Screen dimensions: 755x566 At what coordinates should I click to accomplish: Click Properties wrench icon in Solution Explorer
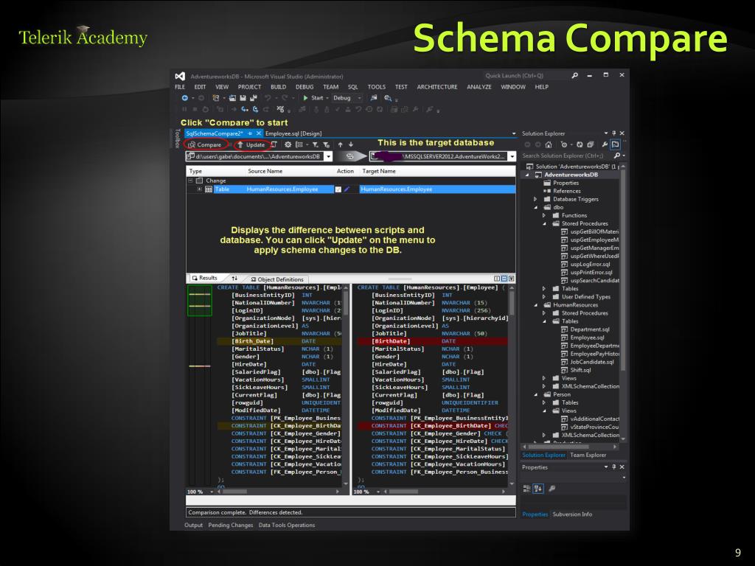point(605,144)
